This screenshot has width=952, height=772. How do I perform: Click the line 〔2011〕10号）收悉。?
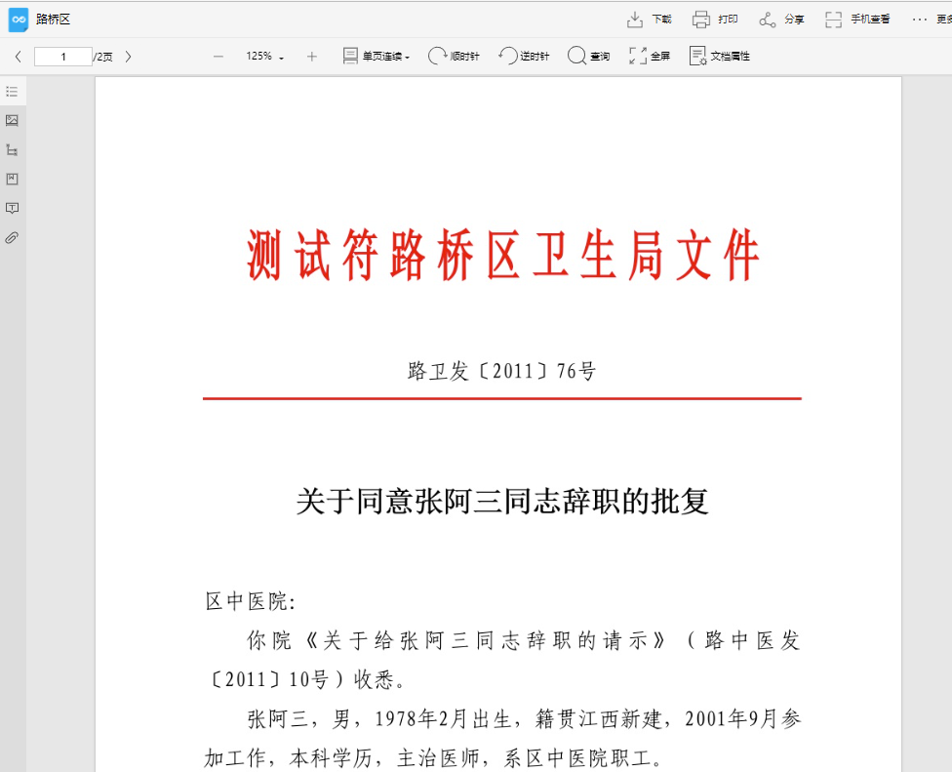306,679
